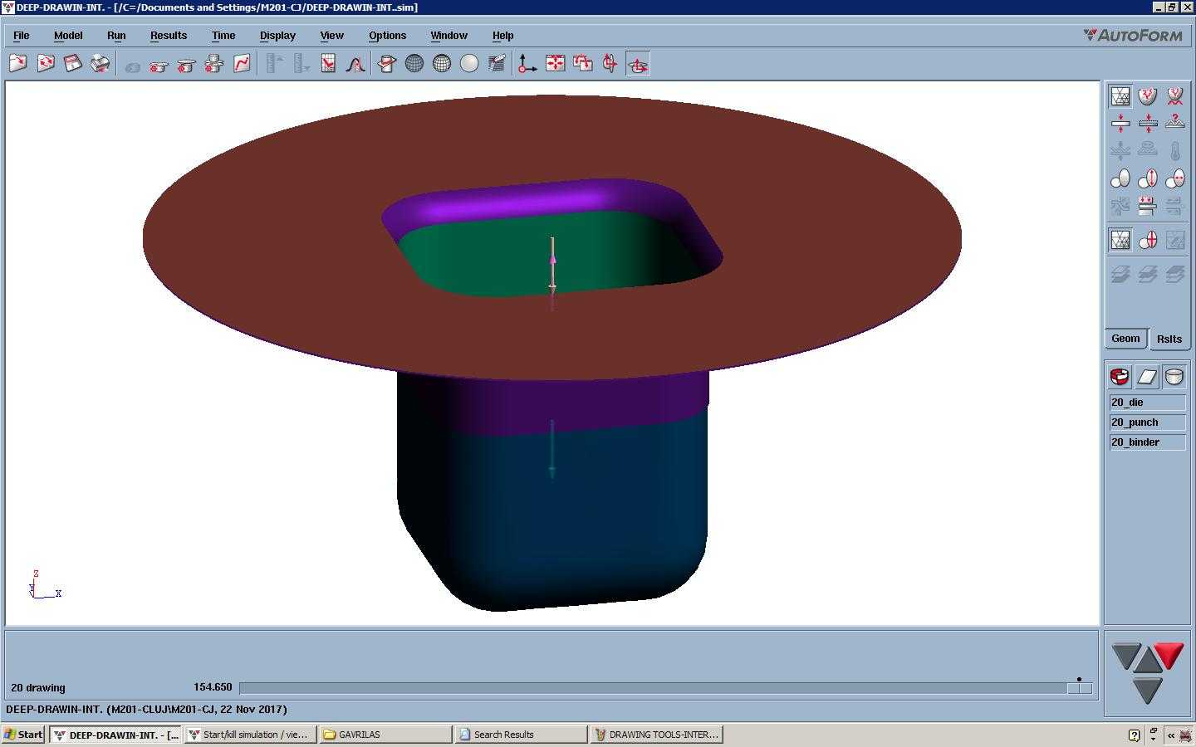The image size is (1196, 747).
Task: Select 20_binder in the geometry list
Action: [1148, 442]
